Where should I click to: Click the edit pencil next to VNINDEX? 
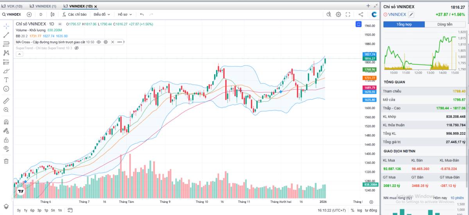411,14
